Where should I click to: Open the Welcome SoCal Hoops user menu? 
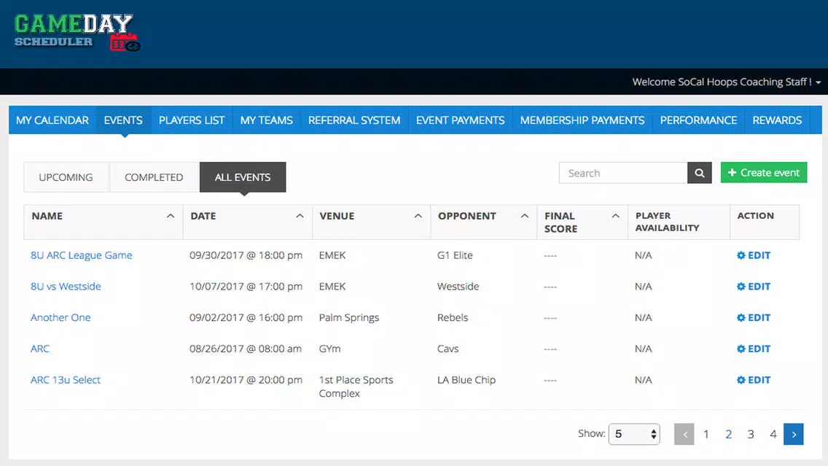[x=726, y=82]
